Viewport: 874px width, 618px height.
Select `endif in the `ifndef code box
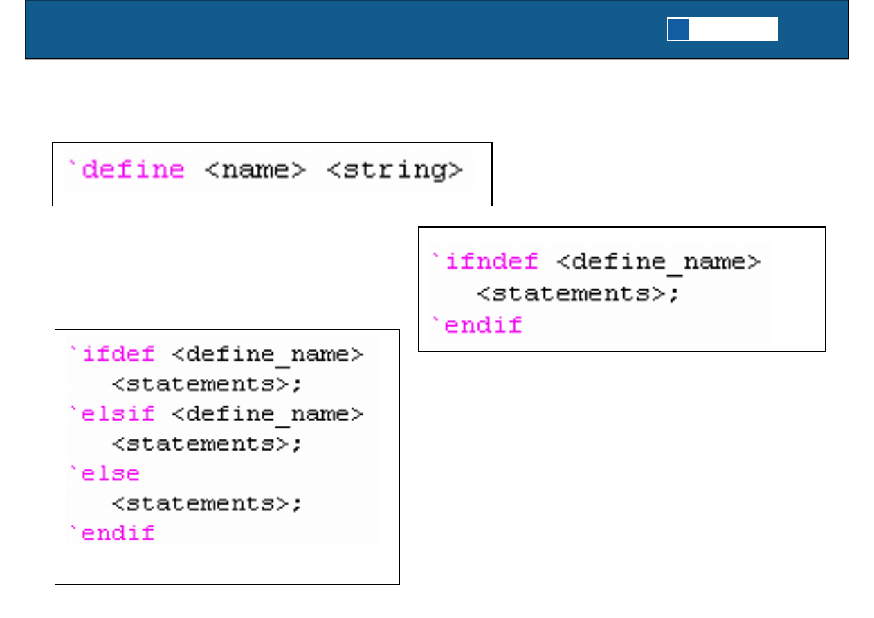(x=477, y=325)
